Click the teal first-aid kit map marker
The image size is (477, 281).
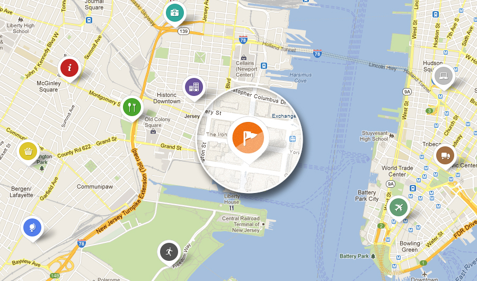click(174, 13)
